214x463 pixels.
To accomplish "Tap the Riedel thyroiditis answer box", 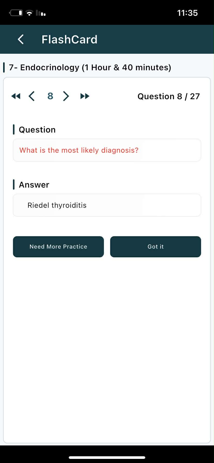I will pos(107,205).
